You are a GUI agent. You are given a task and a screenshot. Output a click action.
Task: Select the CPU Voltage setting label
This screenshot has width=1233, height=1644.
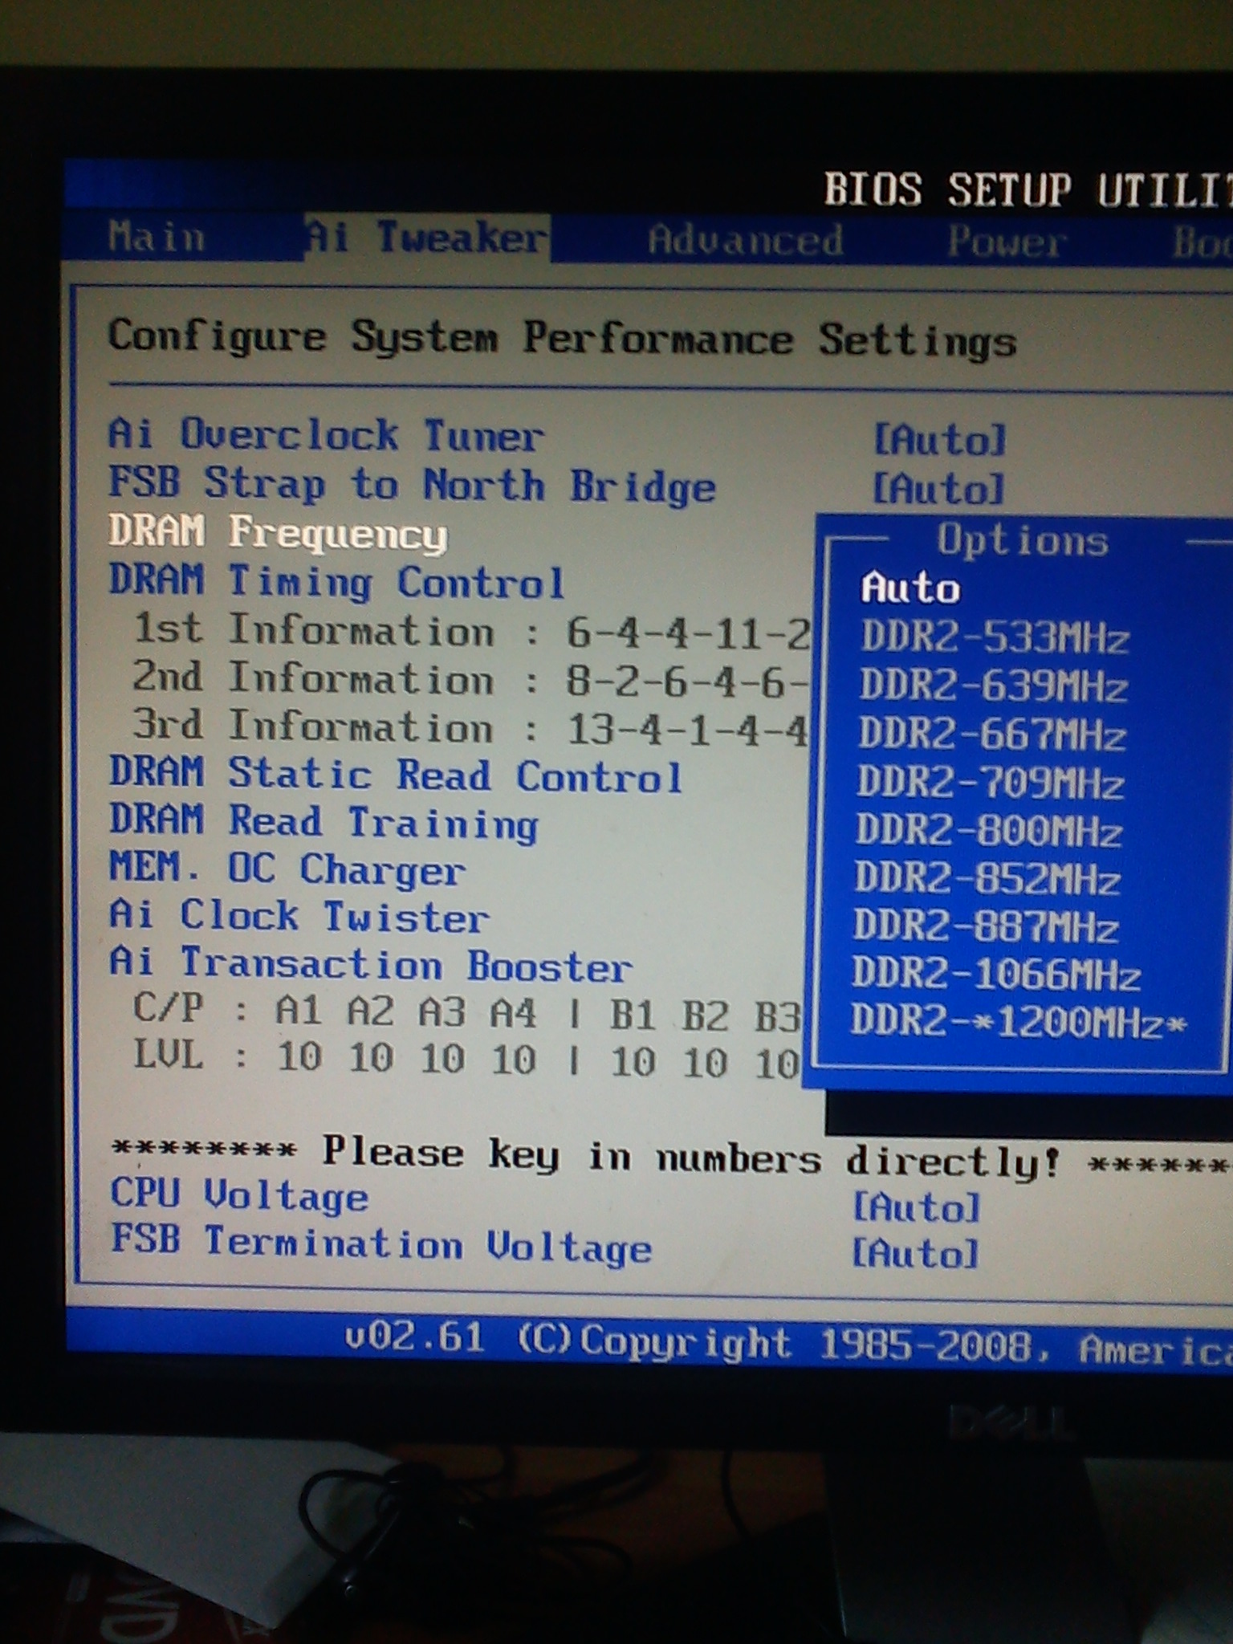click(239, 1195)
